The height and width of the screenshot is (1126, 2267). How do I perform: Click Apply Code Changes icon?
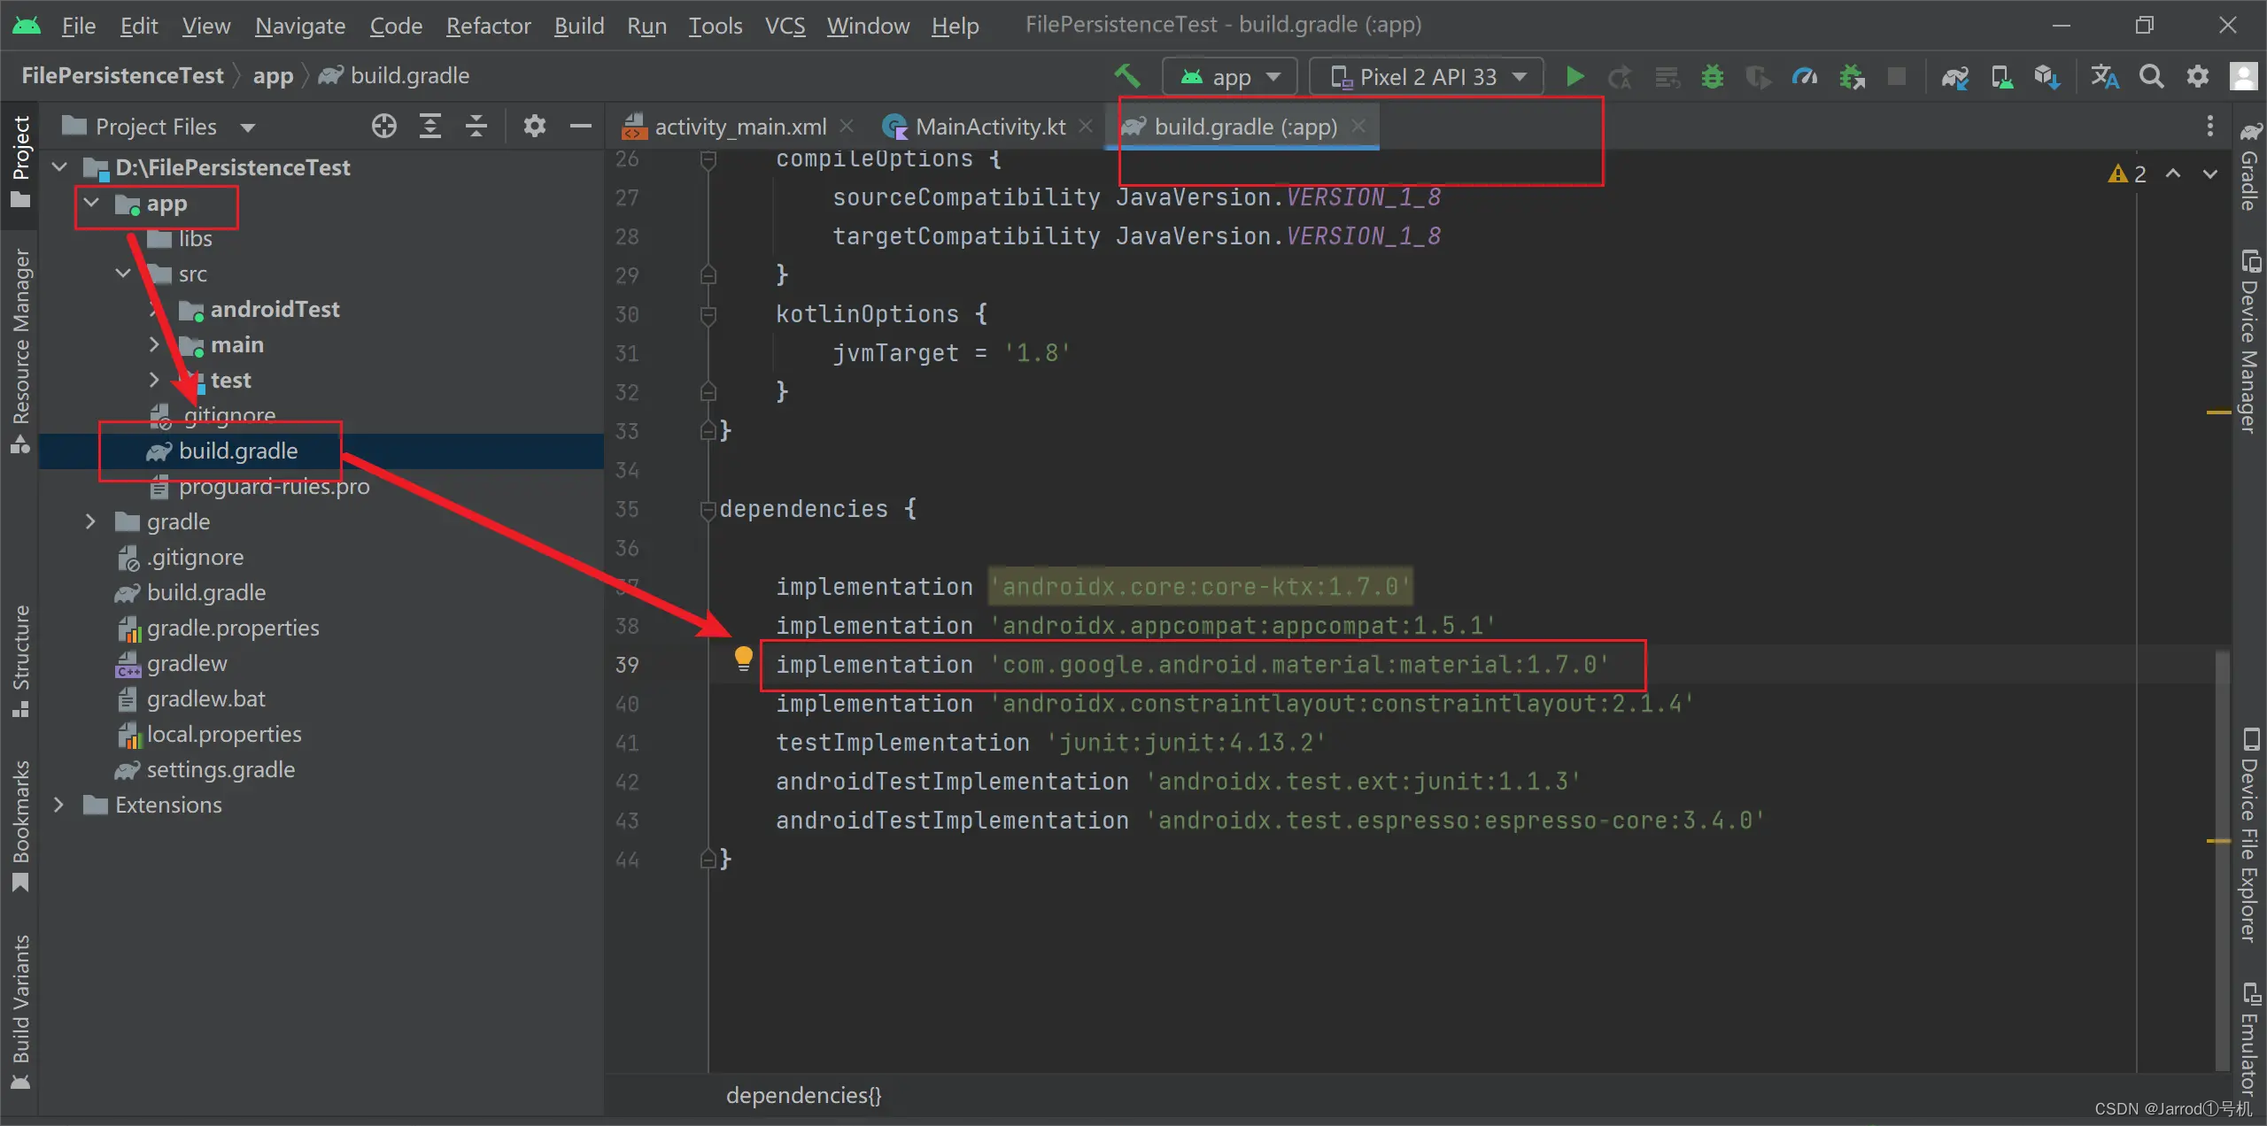(1667, 77)
